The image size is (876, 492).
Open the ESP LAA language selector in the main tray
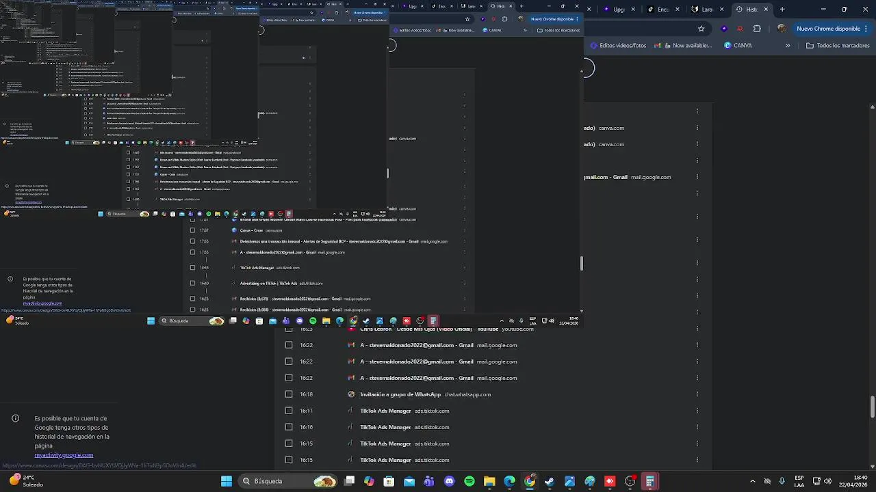[x=799, y=481]
